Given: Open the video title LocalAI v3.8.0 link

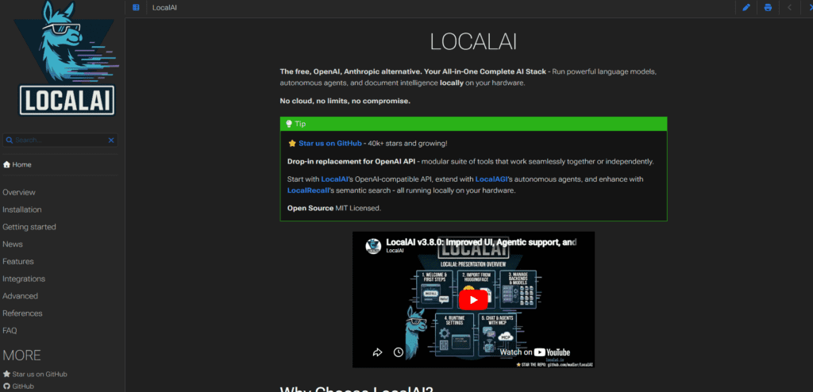Looking at the screenshot, I should [481, 242].
